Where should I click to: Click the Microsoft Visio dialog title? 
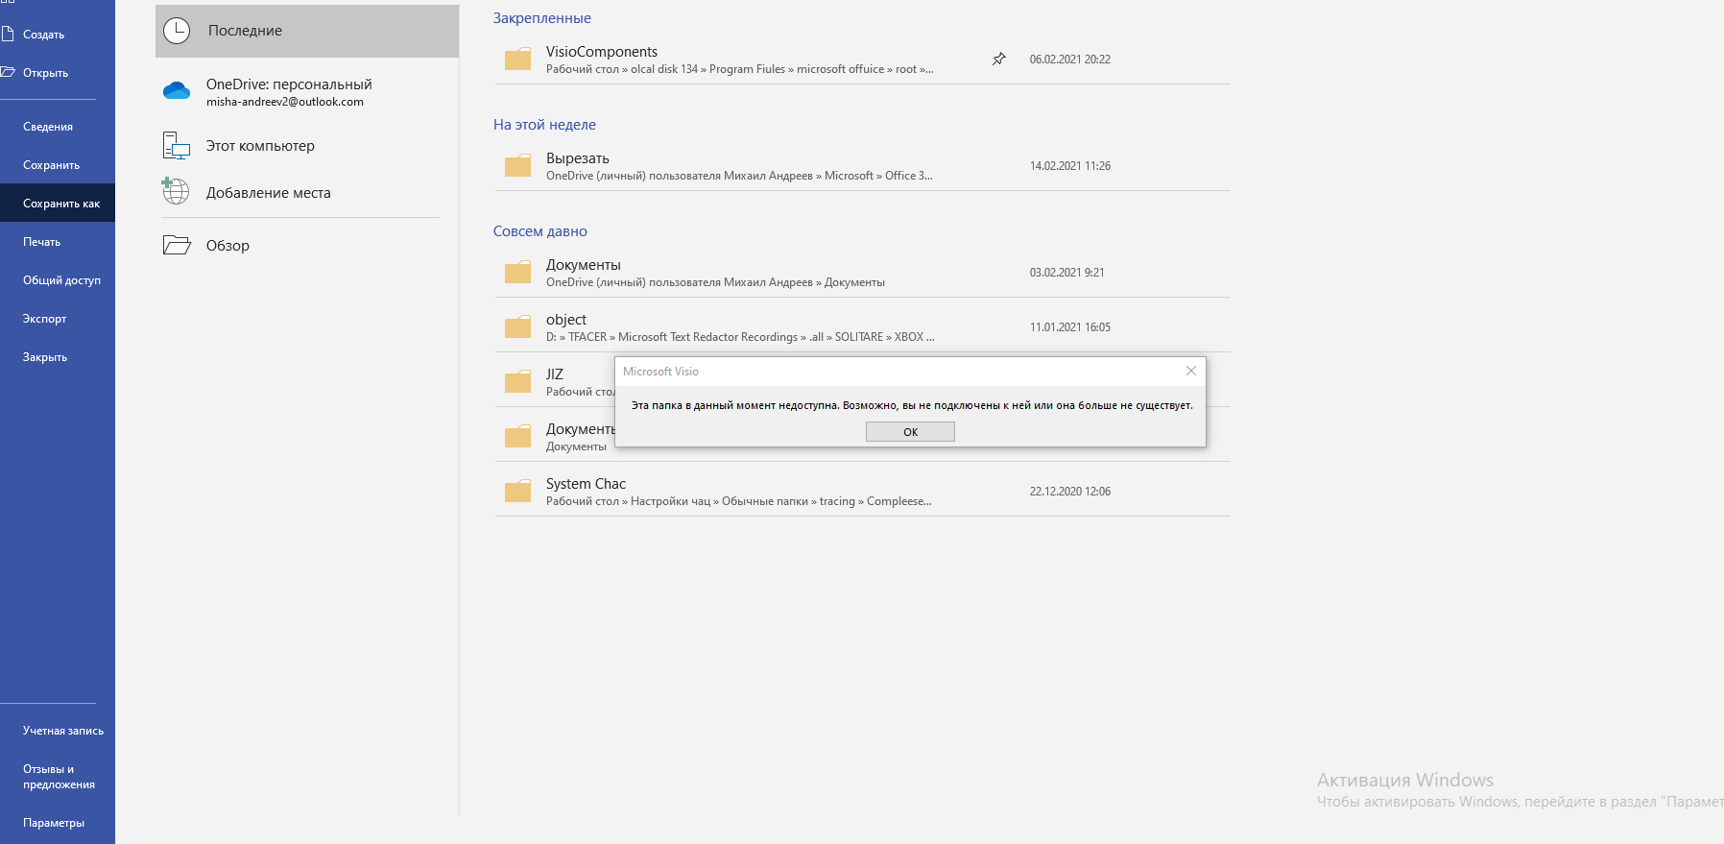660,372
